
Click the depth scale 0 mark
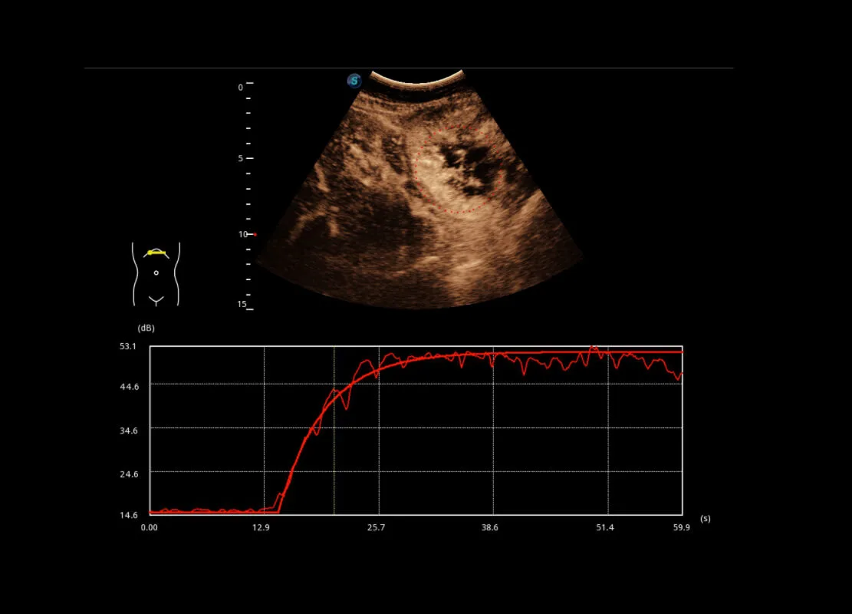click(x=240, y=87)
